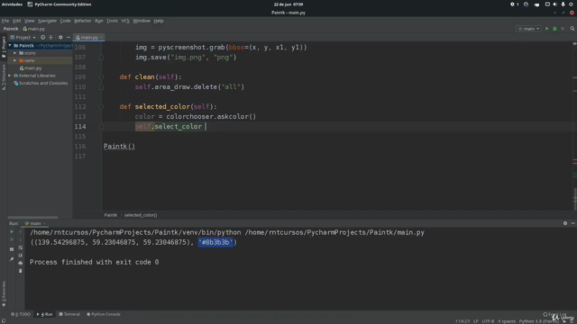Open the Refactor menu
This screenshot has height=324, width=577.
[x=82, y=21]
